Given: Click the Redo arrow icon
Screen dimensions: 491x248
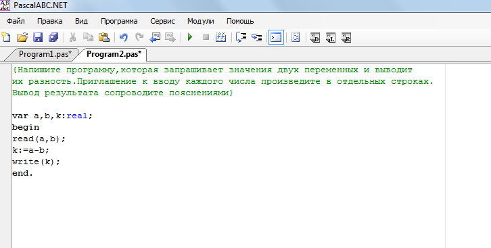Looking at the screenshot, I should point(139,37).
